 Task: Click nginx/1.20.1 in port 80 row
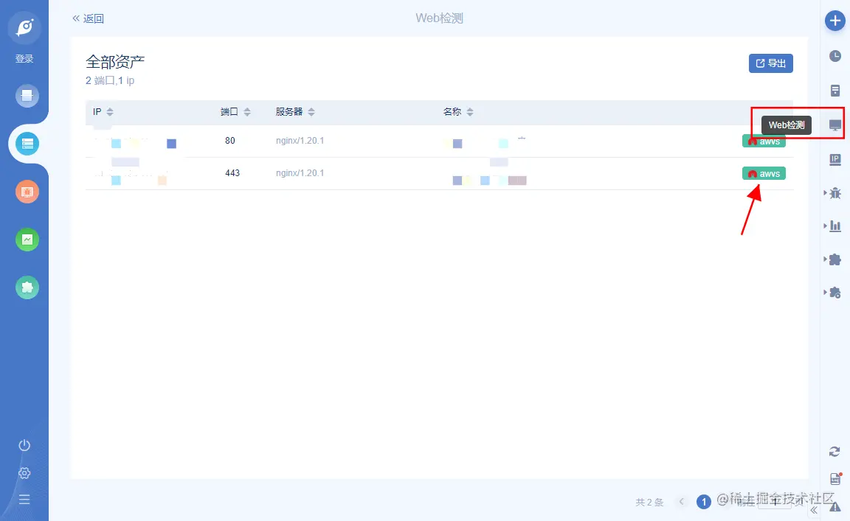(x=300, y=141)
